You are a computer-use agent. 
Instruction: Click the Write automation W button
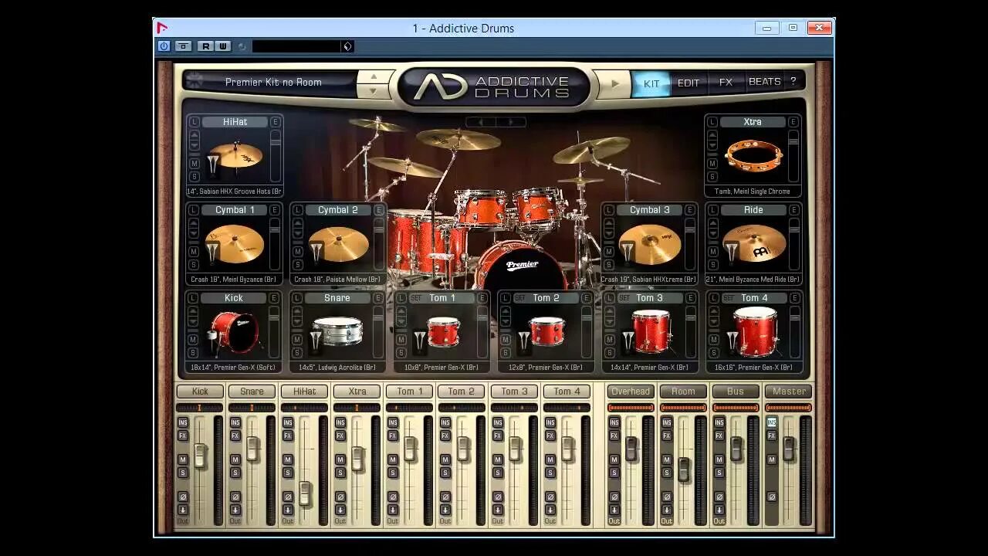coord(222,46)
